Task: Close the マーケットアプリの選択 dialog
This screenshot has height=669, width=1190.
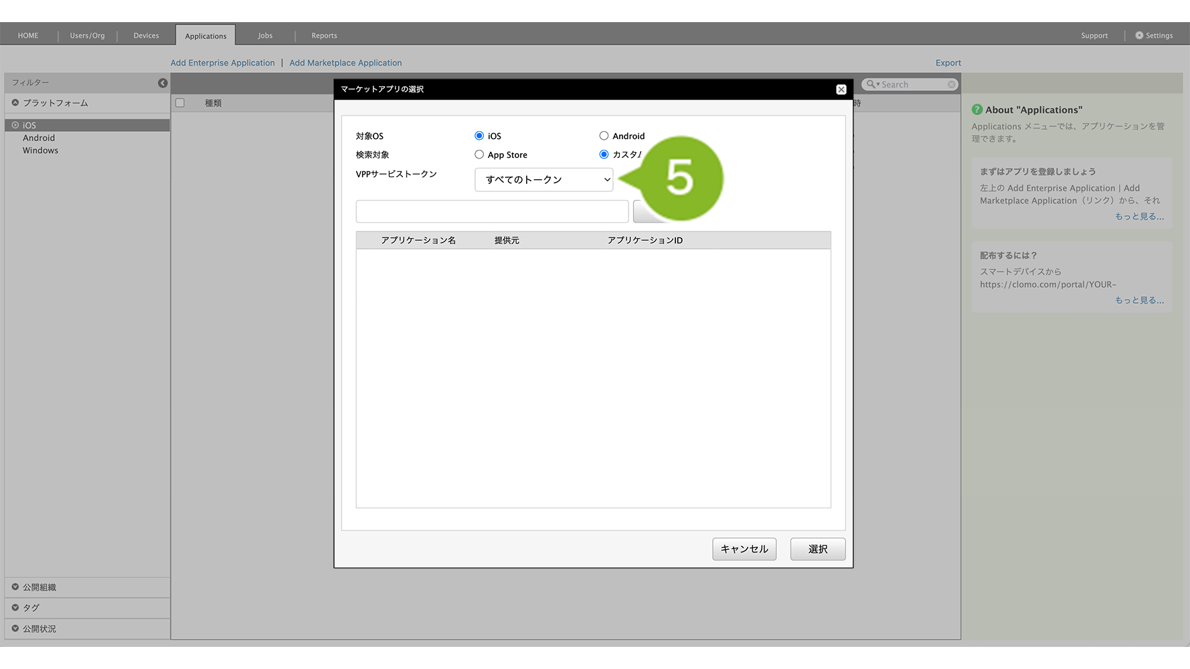Action: (841, 90)
